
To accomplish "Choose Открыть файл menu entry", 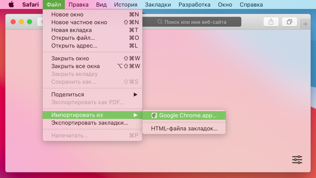I will (x=73, y=38).
